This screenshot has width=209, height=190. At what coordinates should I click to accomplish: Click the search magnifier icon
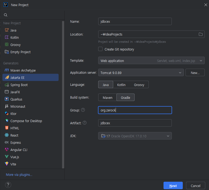click(5, 15)
